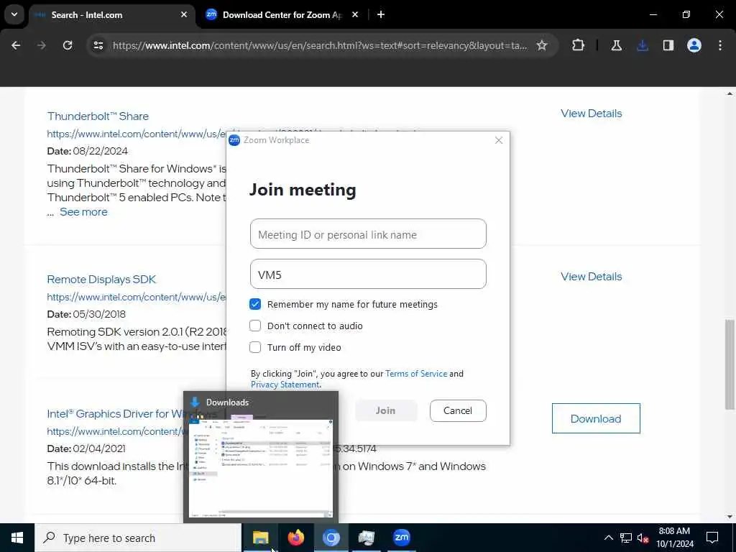Open the Chrome side panel icon

668,45
